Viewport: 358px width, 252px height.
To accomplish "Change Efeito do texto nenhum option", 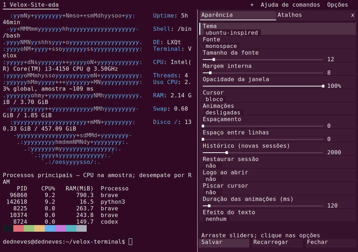I will tap(216, 219).
